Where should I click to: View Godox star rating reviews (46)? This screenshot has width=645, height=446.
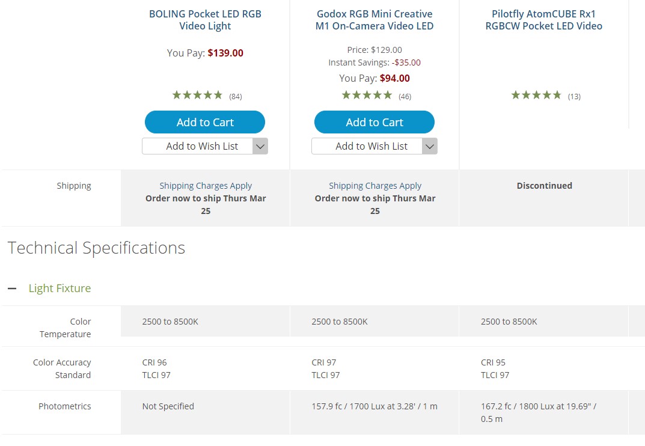[x=376, y=96]
